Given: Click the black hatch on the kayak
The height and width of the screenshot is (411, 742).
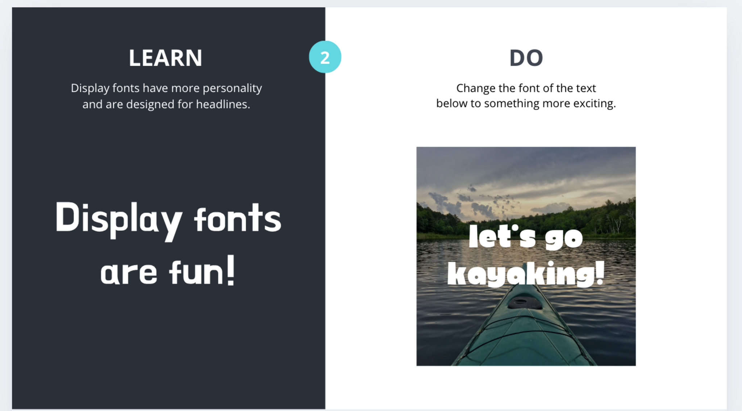Looking at the screenshot, I should (524, 303).
